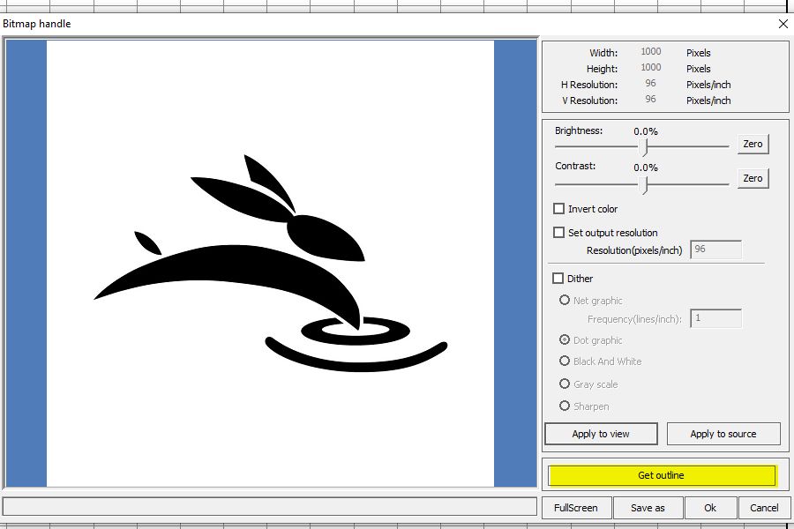The image size is (794, 529).
Task: Adjust the Contrast slider
Action: [643, 184]
